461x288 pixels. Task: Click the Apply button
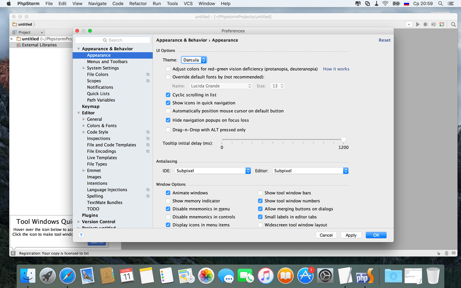pyautogui.click(x=351, y=235)
